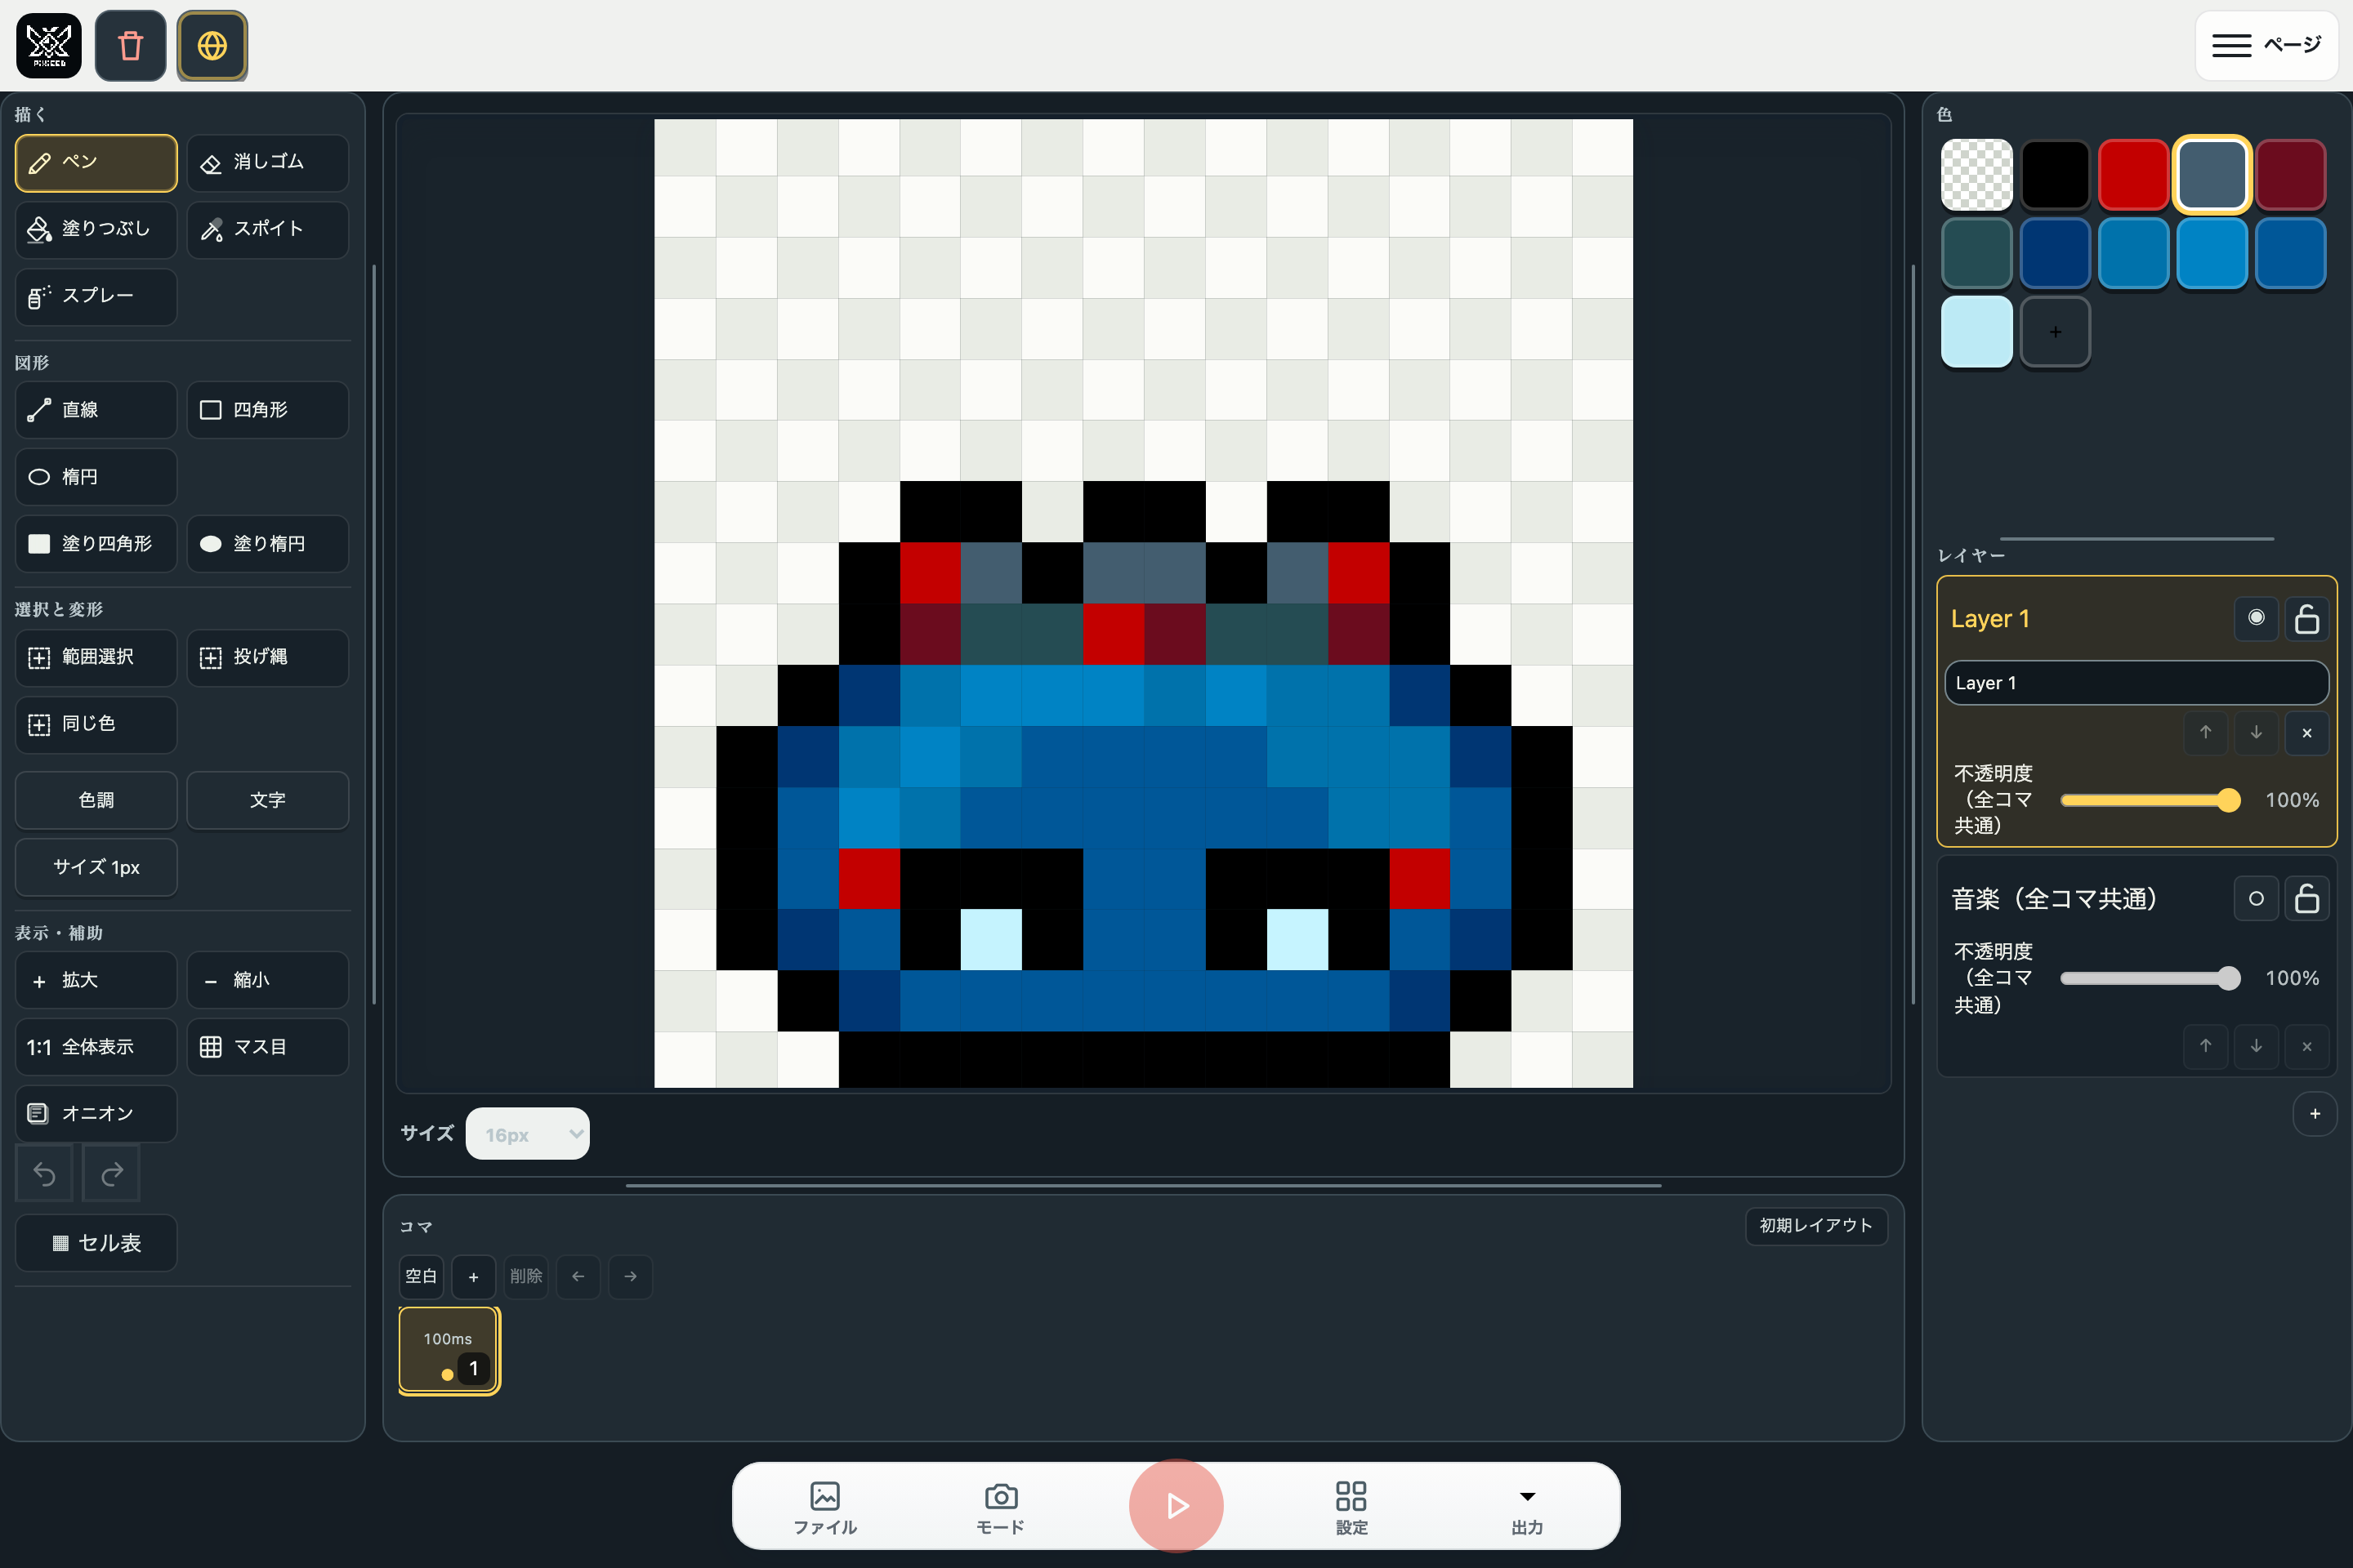Activate the 同じ色 same-color select tool

click(x=96, y=724)
